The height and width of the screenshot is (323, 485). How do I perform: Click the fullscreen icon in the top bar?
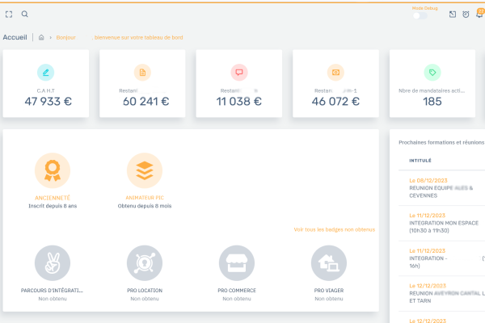(x=9, y=14)
